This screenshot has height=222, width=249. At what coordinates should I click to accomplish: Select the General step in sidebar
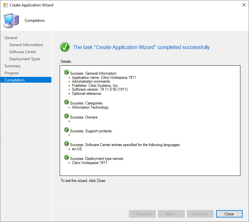coord(11,38)
